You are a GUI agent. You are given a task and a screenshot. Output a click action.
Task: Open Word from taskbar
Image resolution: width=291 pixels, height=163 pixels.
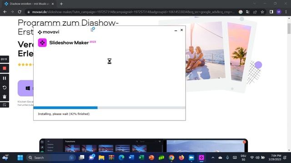(x=131, y=158)
